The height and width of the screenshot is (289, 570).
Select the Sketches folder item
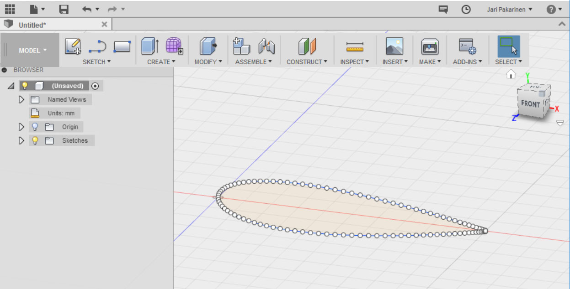click(x=75, y=140)
